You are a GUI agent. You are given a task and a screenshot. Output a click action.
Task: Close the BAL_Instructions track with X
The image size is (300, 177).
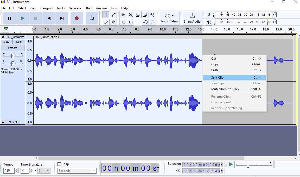3,37
